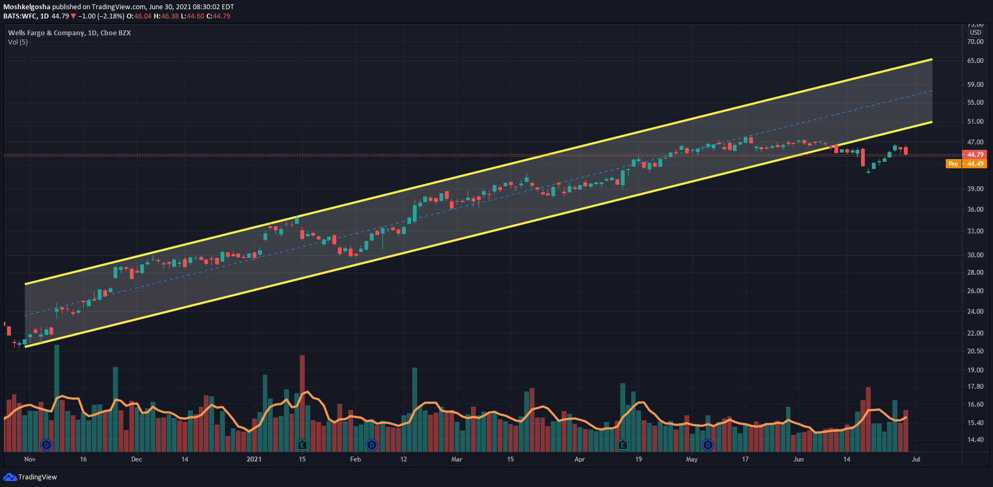Click the 26.00 price axis label
Screen dimensions: 993x487
[x=976, y=291]
